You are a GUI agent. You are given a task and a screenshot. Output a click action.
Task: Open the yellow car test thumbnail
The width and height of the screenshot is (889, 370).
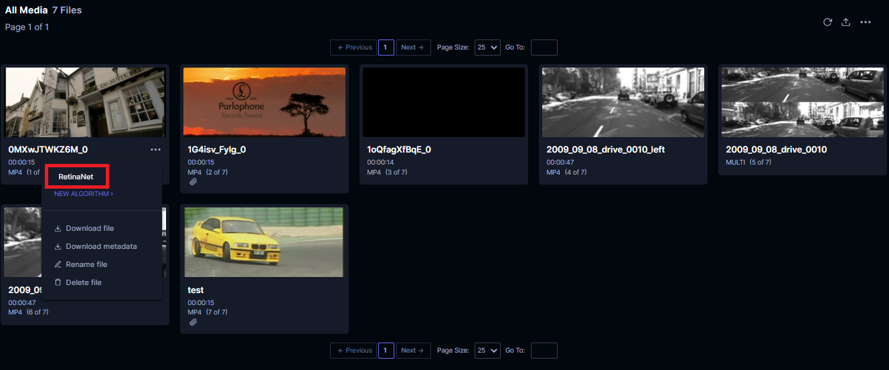tap(264, 242)
